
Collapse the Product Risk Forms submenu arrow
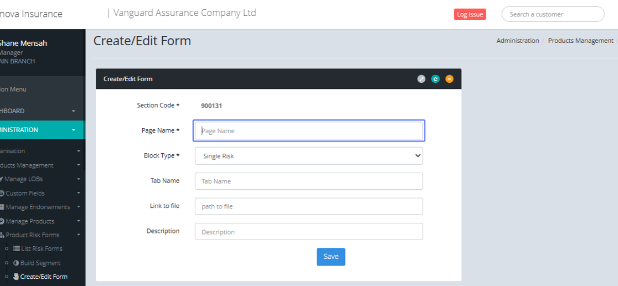coord(79,235)
